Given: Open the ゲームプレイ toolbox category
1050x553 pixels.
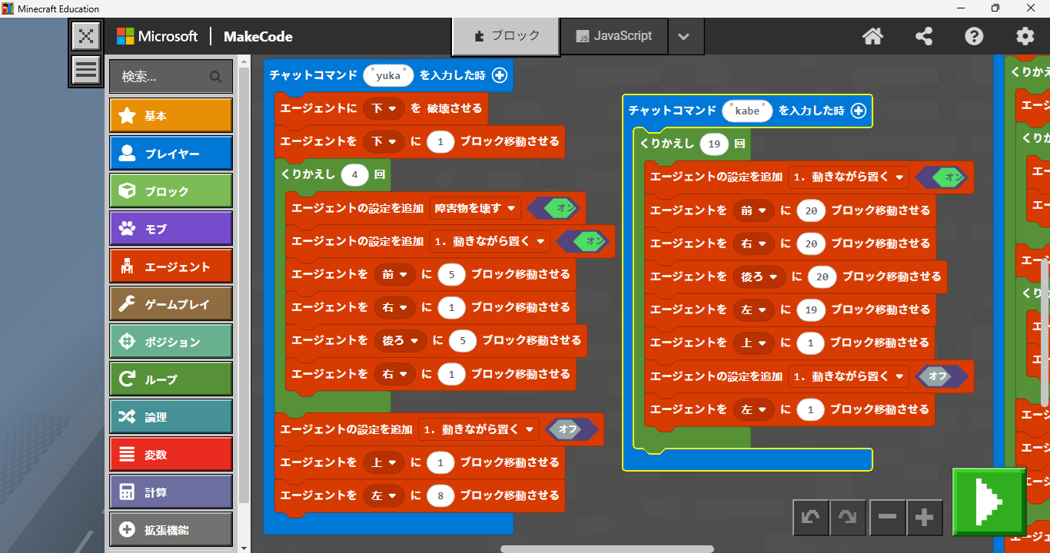Looking at the screenshot, I should click(x=171, y=303).
